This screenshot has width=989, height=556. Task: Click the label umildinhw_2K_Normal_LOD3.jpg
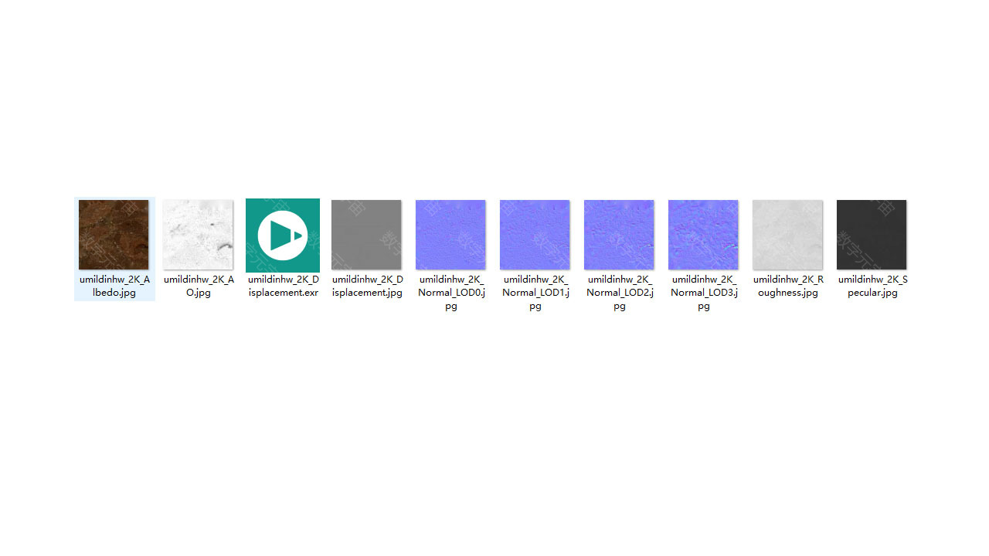(704, 293)
